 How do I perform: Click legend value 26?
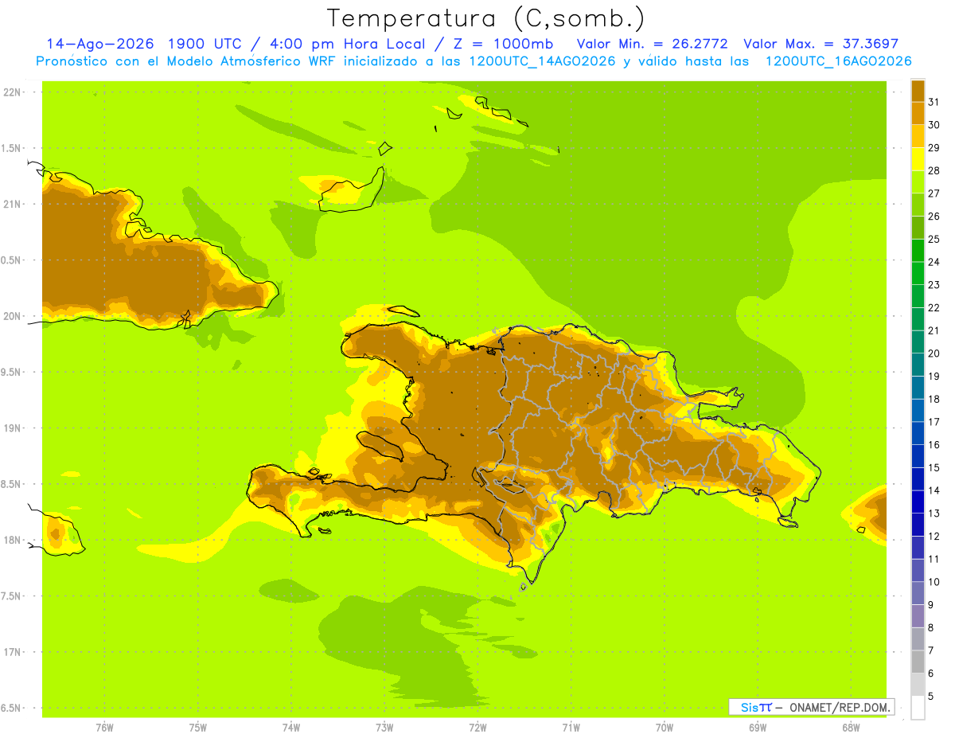[934, 217]
